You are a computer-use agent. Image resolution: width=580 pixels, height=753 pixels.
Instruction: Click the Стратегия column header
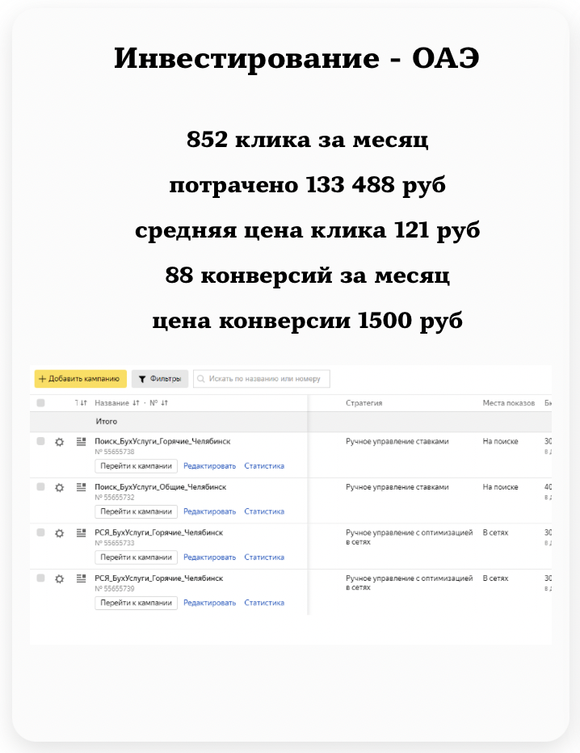(x=364, y=402)
